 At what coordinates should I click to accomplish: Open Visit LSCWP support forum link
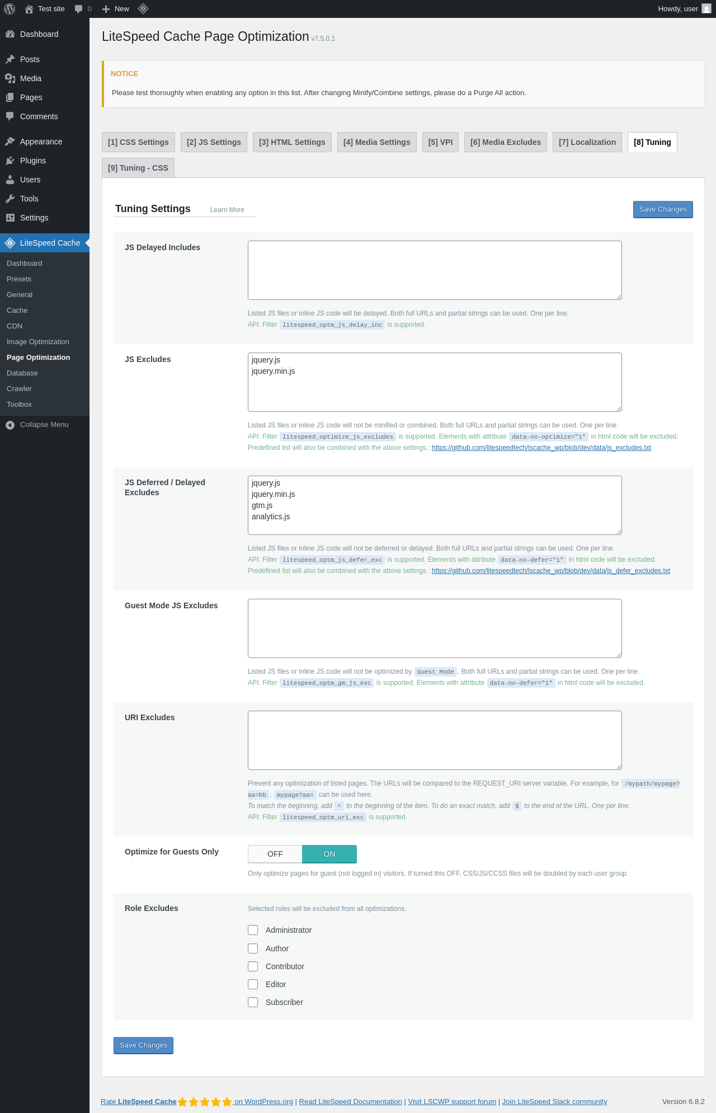pos(452,1102)
